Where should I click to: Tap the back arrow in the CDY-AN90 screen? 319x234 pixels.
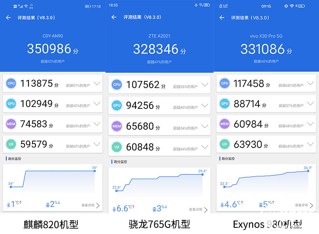pyautogui.click(x=8, y=18)
